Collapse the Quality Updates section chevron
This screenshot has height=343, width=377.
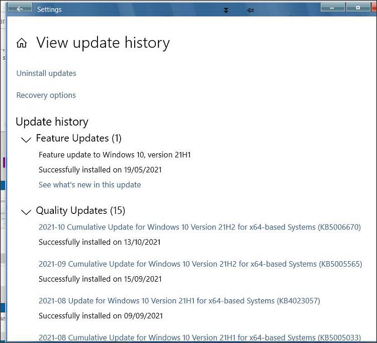click(26, 212)
